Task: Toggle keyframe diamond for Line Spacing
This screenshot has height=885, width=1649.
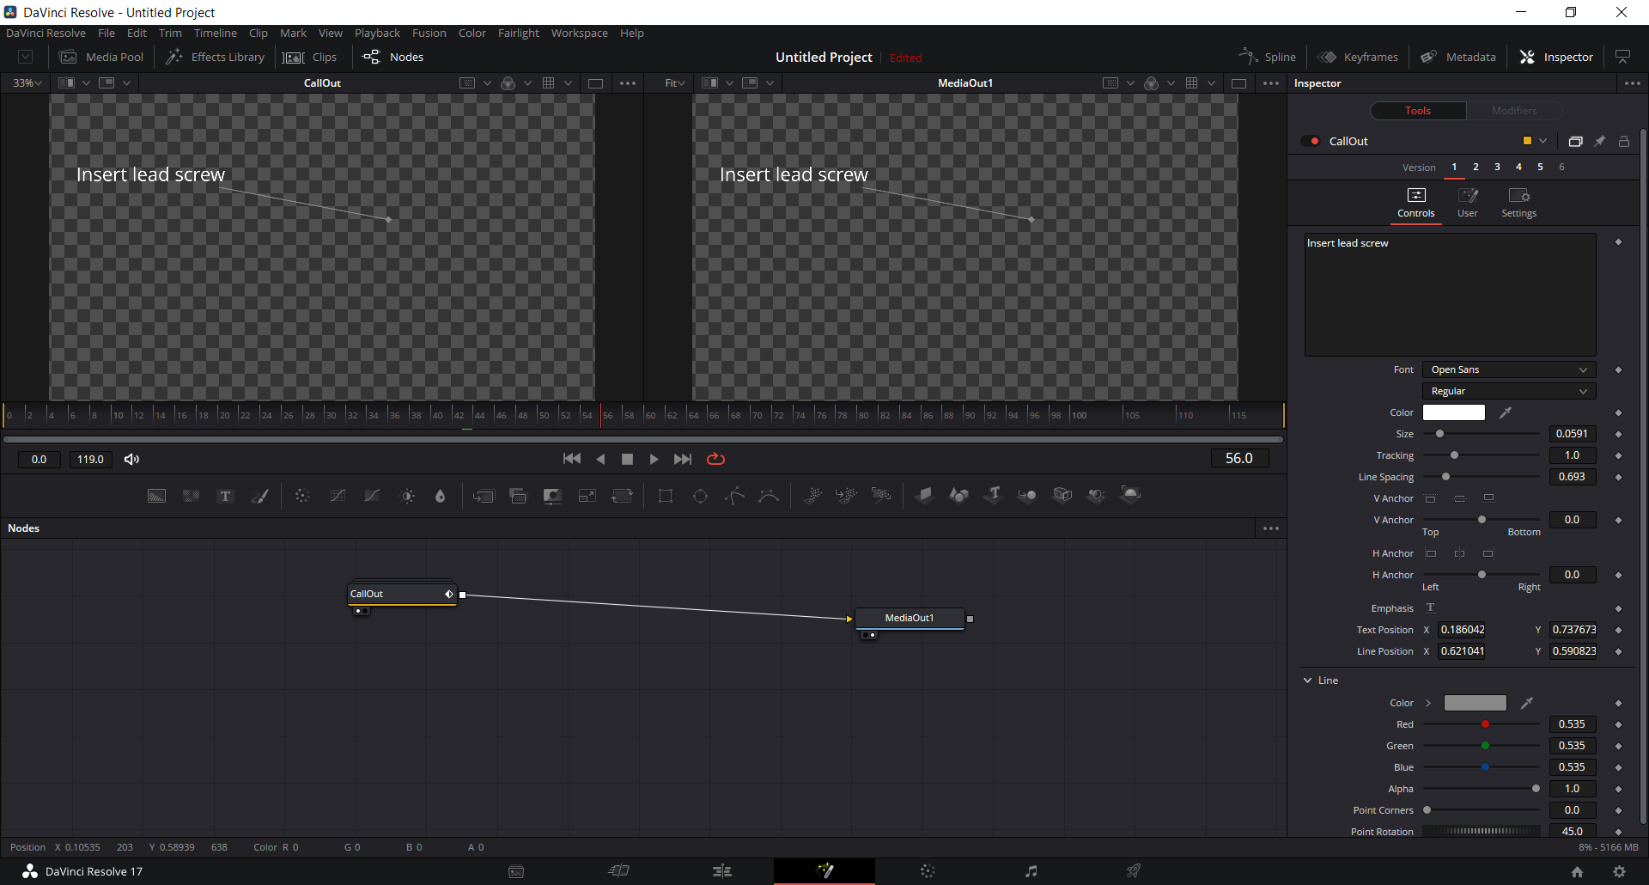Action: 1618,477
